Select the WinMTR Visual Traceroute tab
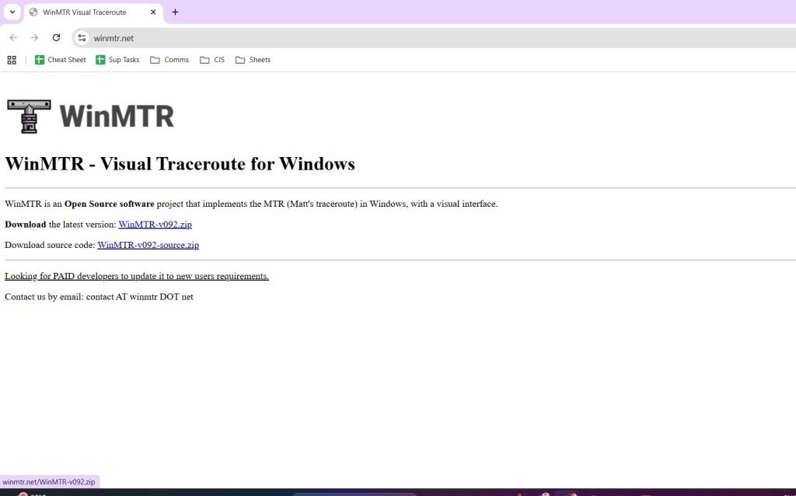Screen dimensions: 796x496 coord(93,12)
